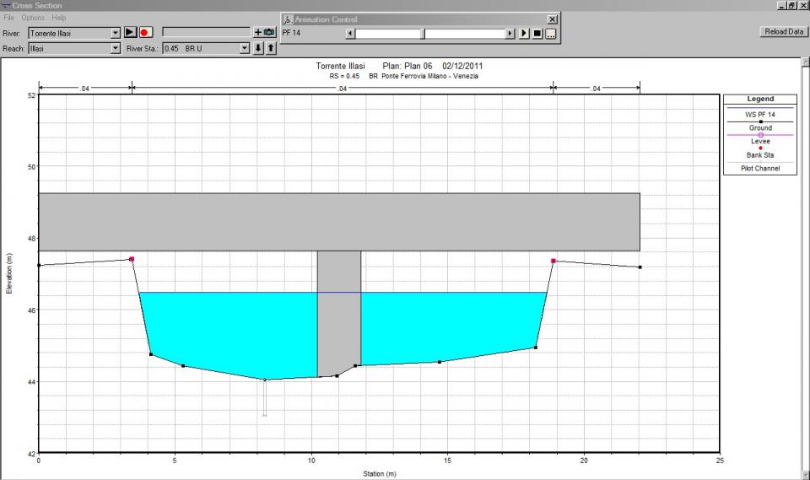Click the play animation arrow beside River dropdown
Image resolution: width=810 pixels, height=480 pixels.
pyautogui.click(x=130, y=32)
